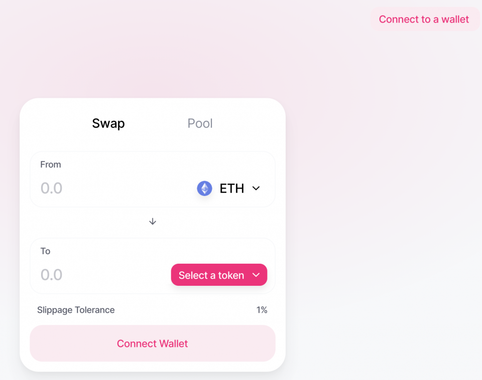Viewport: 482px width, 380px height.
Task: Click the Ethereum logo icon
Action: (x=204, y=188)
